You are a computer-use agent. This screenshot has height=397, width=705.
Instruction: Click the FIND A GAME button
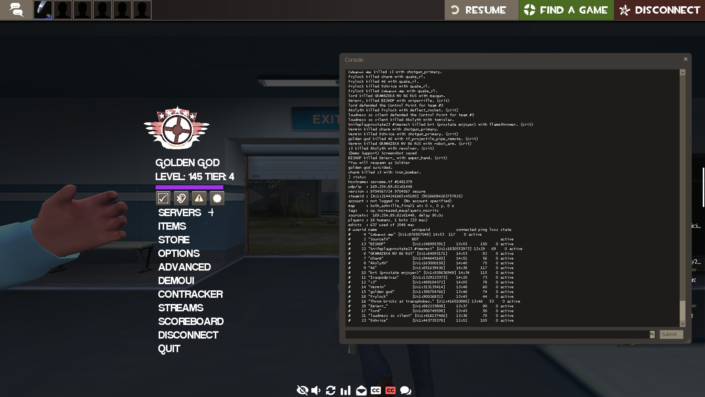coord(566,10)
